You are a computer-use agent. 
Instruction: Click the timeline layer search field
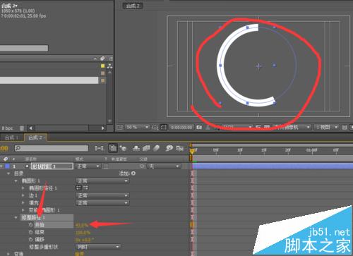[52, 148]
